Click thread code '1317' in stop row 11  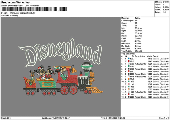coord(150,84)
